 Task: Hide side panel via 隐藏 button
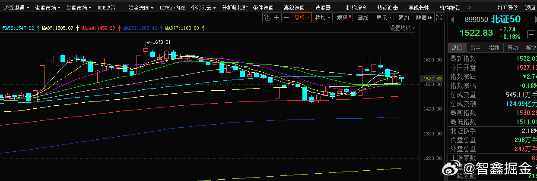pyautogui.click(x=423, y=18)
